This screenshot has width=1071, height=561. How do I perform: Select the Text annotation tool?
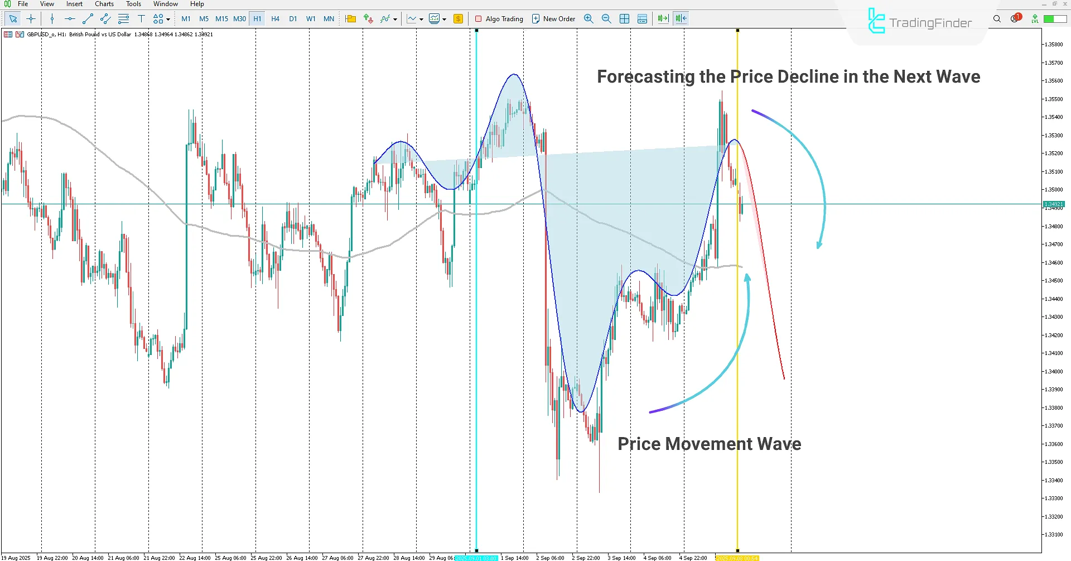[141, 18]
